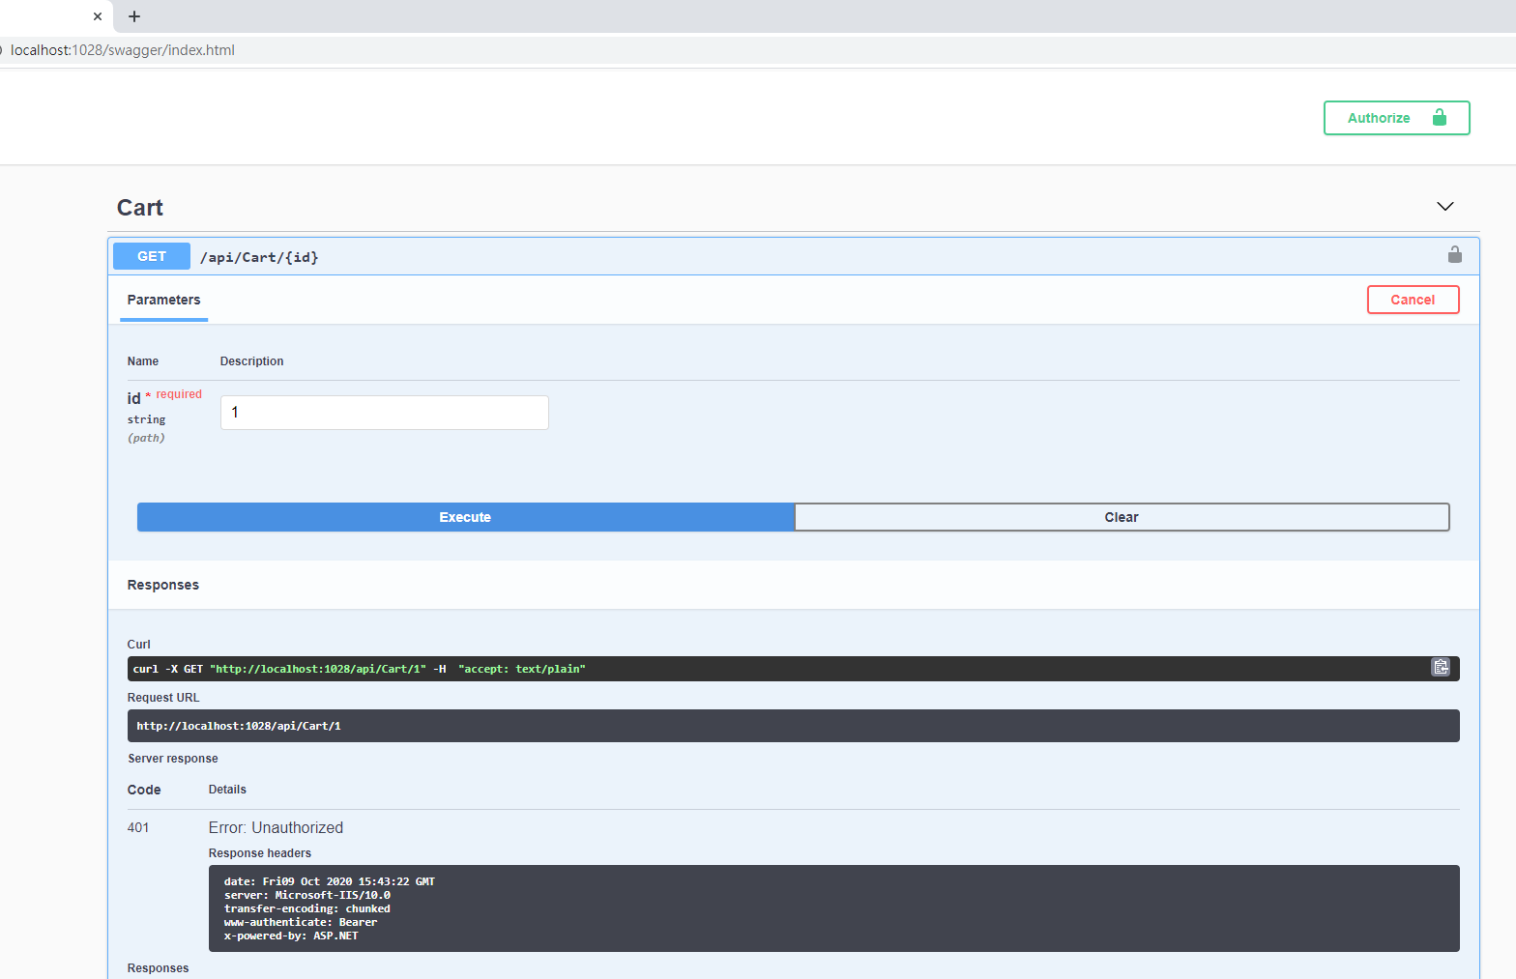Screen dimensions: 1516x979
Task: Click the transfer-encoding: chunked header line
Action: pyautogui.click(x=307, y=908)
